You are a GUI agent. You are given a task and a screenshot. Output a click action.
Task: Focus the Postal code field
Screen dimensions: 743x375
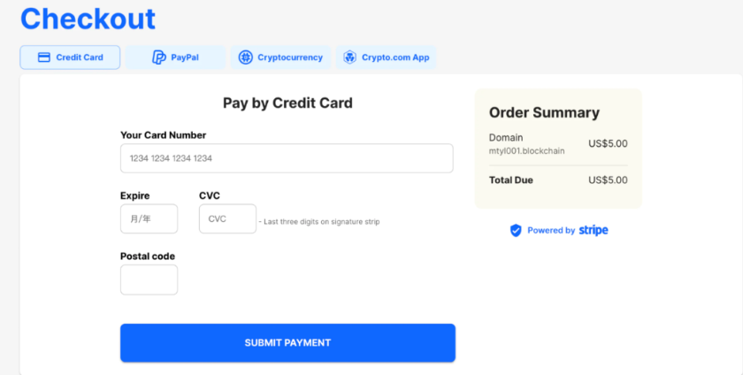pyautogui.click(x=149, y=279)
